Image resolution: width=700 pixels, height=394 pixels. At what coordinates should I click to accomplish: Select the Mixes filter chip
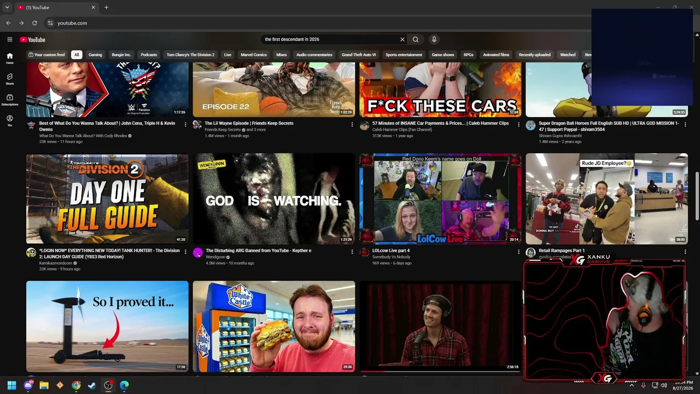(282, 55)
